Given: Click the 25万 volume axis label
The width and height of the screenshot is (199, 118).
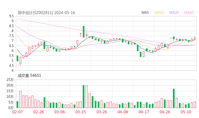Looking at the screenshot, I should pos(10,80).
